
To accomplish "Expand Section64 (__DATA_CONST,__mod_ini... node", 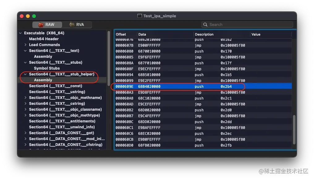I will click(x=25, y=139).
